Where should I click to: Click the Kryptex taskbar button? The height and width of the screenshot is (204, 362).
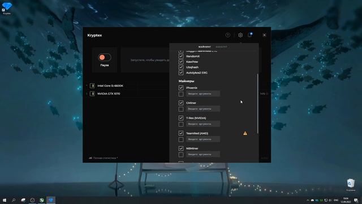point(51,200)
